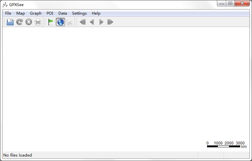Open the Data menu
Viewport: 252px width, 161px height.
point(63,13)
